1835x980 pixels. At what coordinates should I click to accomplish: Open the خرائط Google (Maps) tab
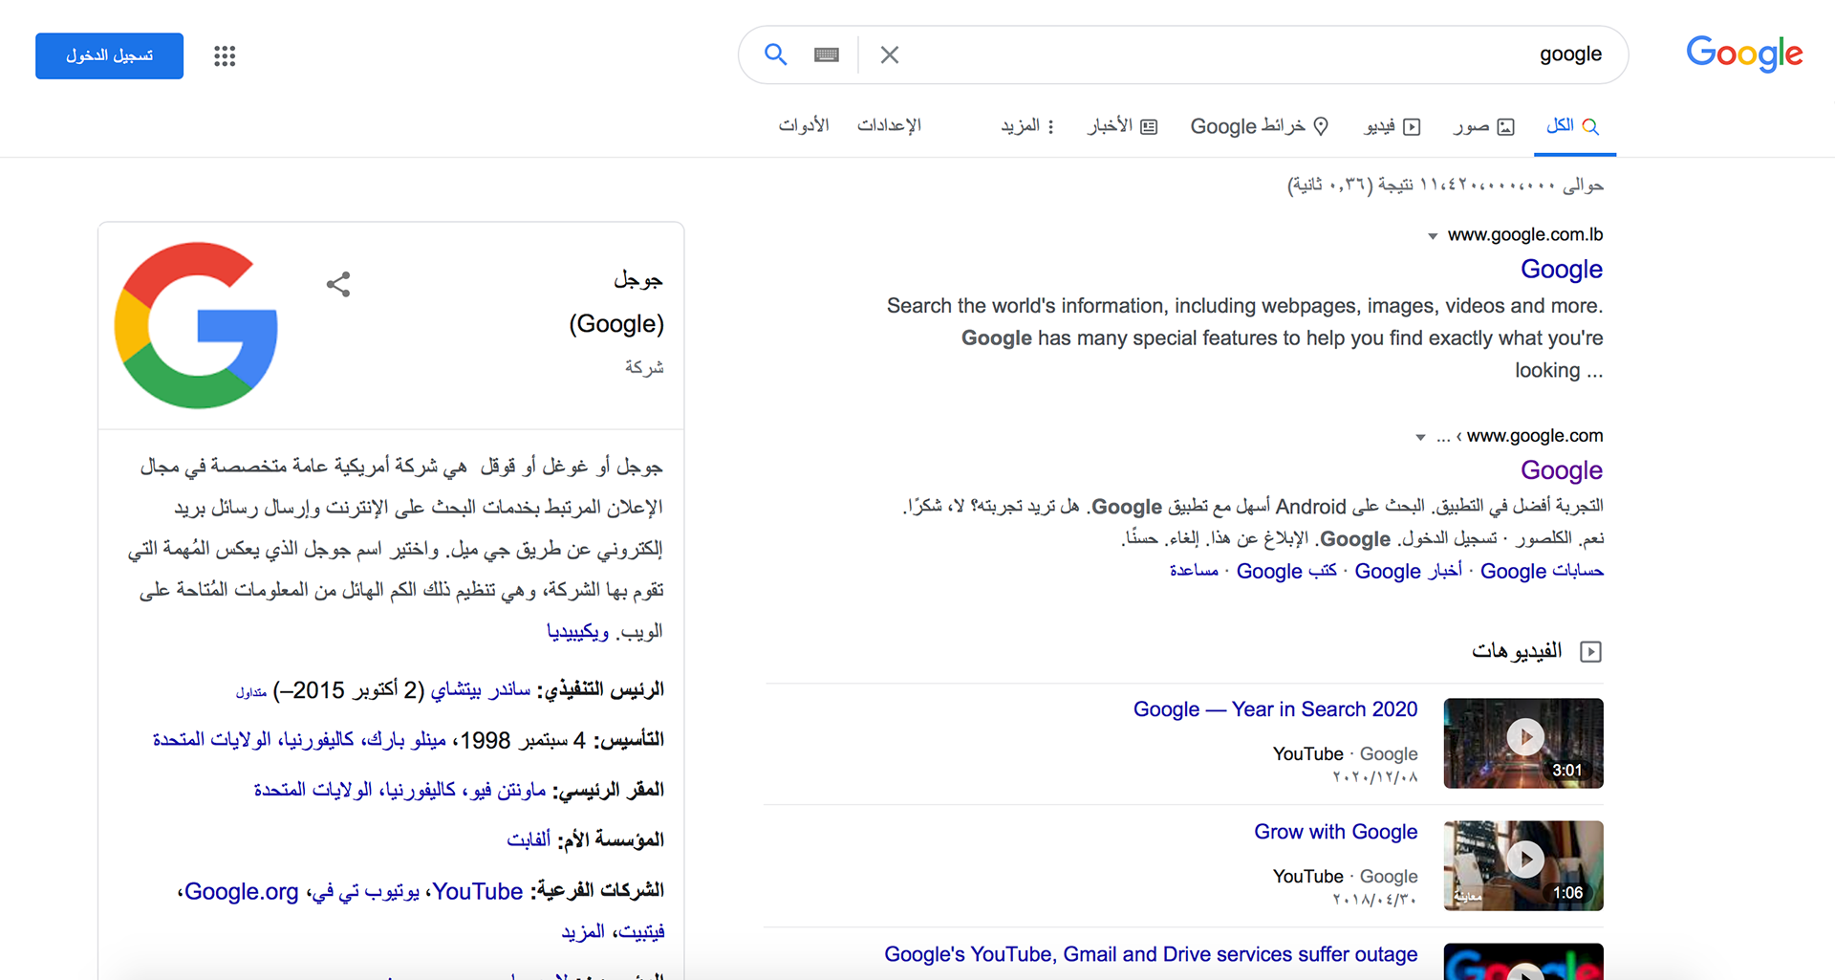pyautogui.click(x=1260, y=126)
